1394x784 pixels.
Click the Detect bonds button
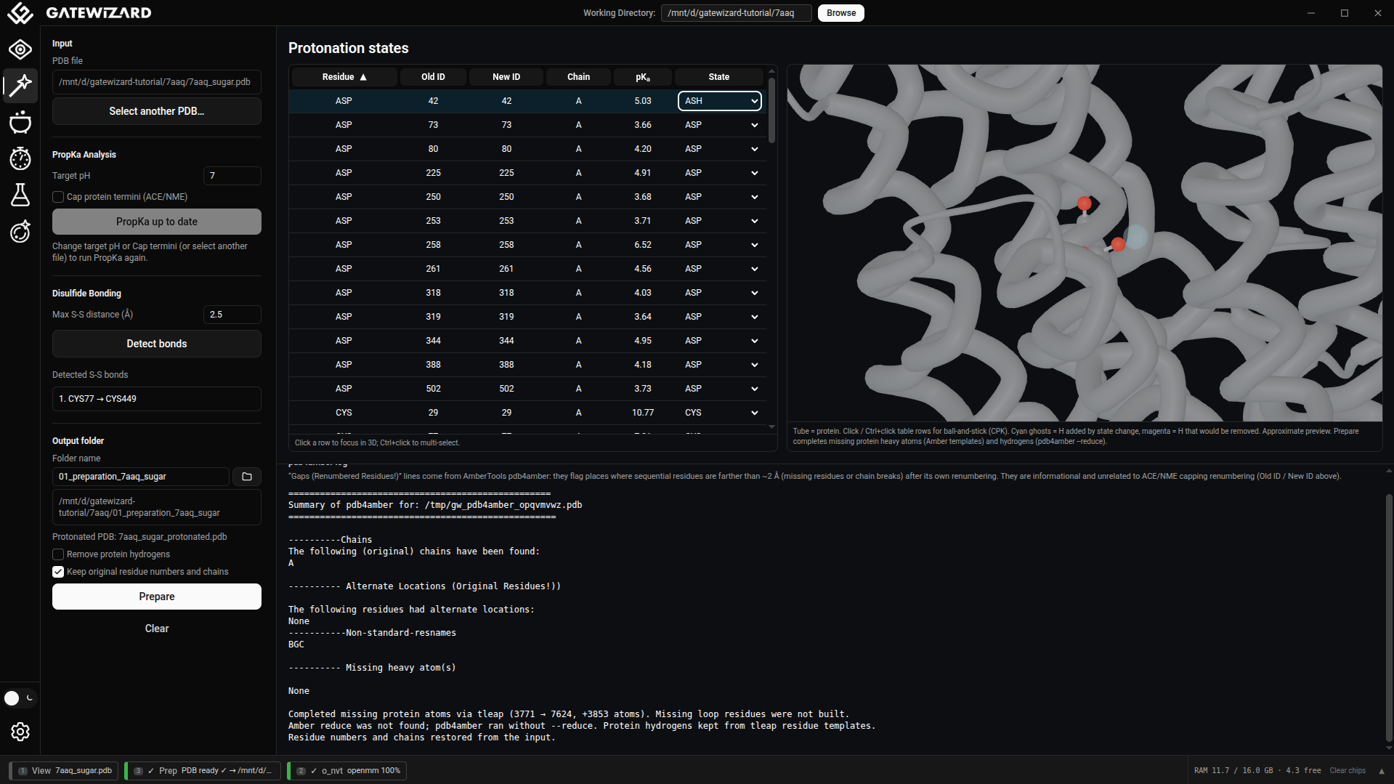click(157, 344)
